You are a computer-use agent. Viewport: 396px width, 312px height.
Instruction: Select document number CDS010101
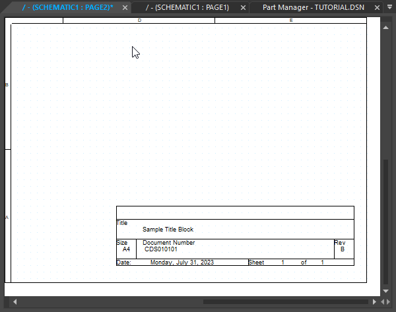point(161,249)
